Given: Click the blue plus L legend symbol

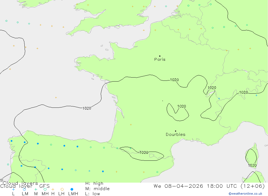Looking at the screenshot, I should 13,189.
